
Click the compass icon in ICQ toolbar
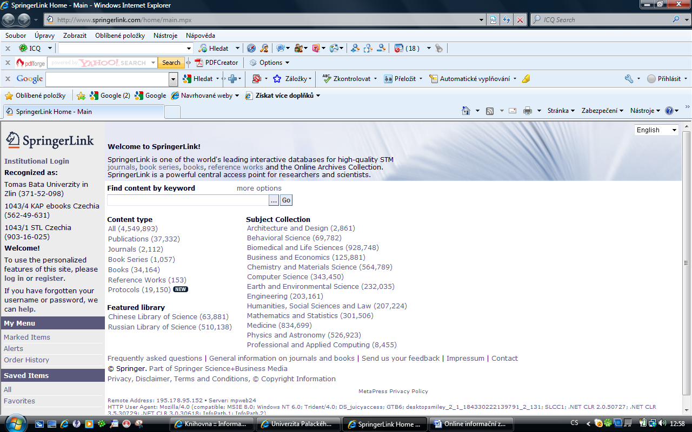(251, 48)
